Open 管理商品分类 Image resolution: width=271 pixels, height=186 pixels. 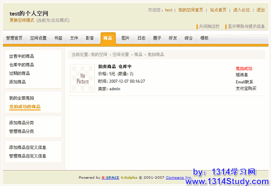22,132
